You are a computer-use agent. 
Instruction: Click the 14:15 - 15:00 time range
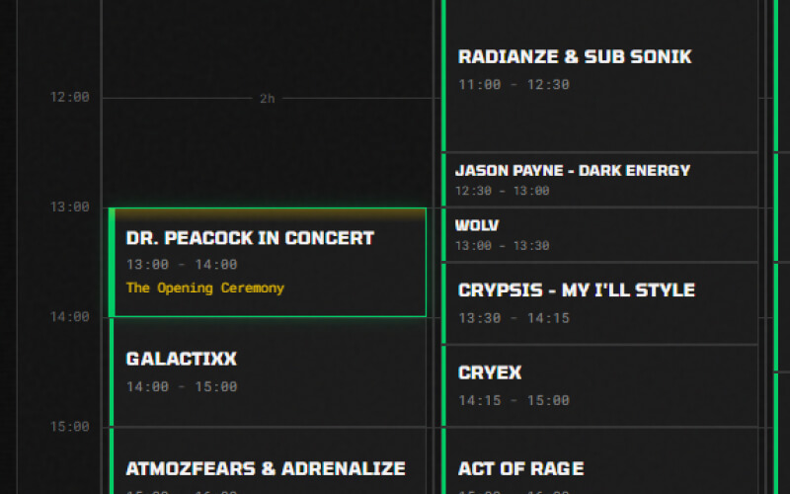coord(513,400)
